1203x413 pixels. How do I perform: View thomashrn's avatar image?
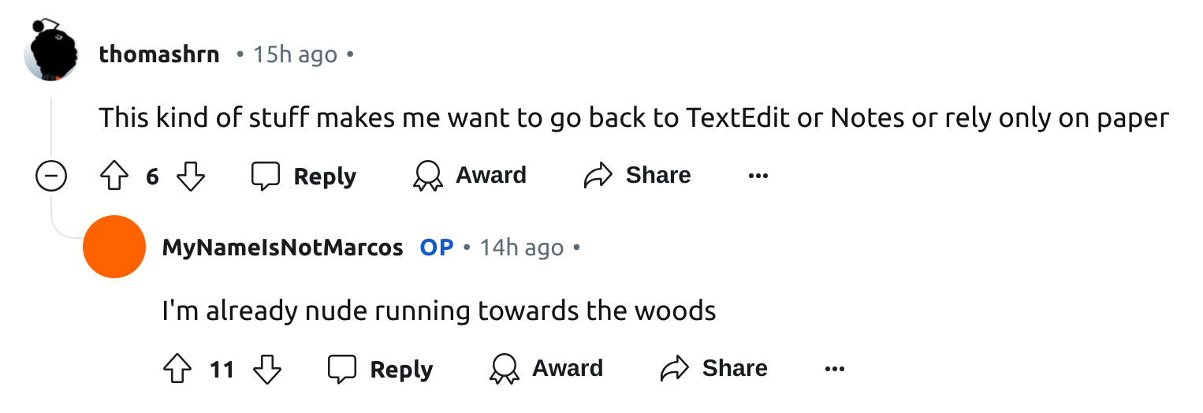click(x=52, y=50)
